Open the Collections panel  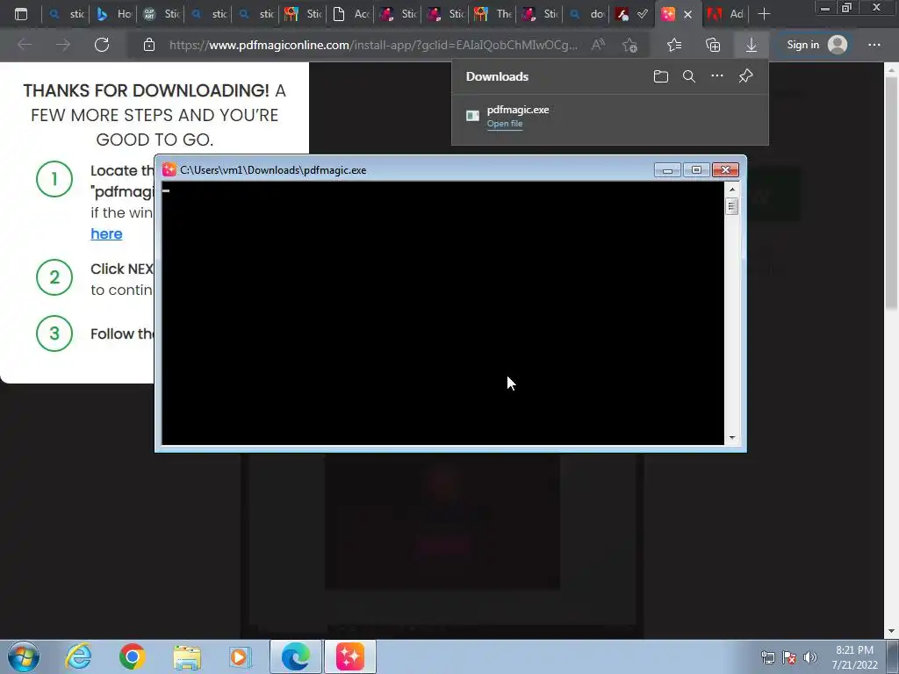[x=713, y=45]
